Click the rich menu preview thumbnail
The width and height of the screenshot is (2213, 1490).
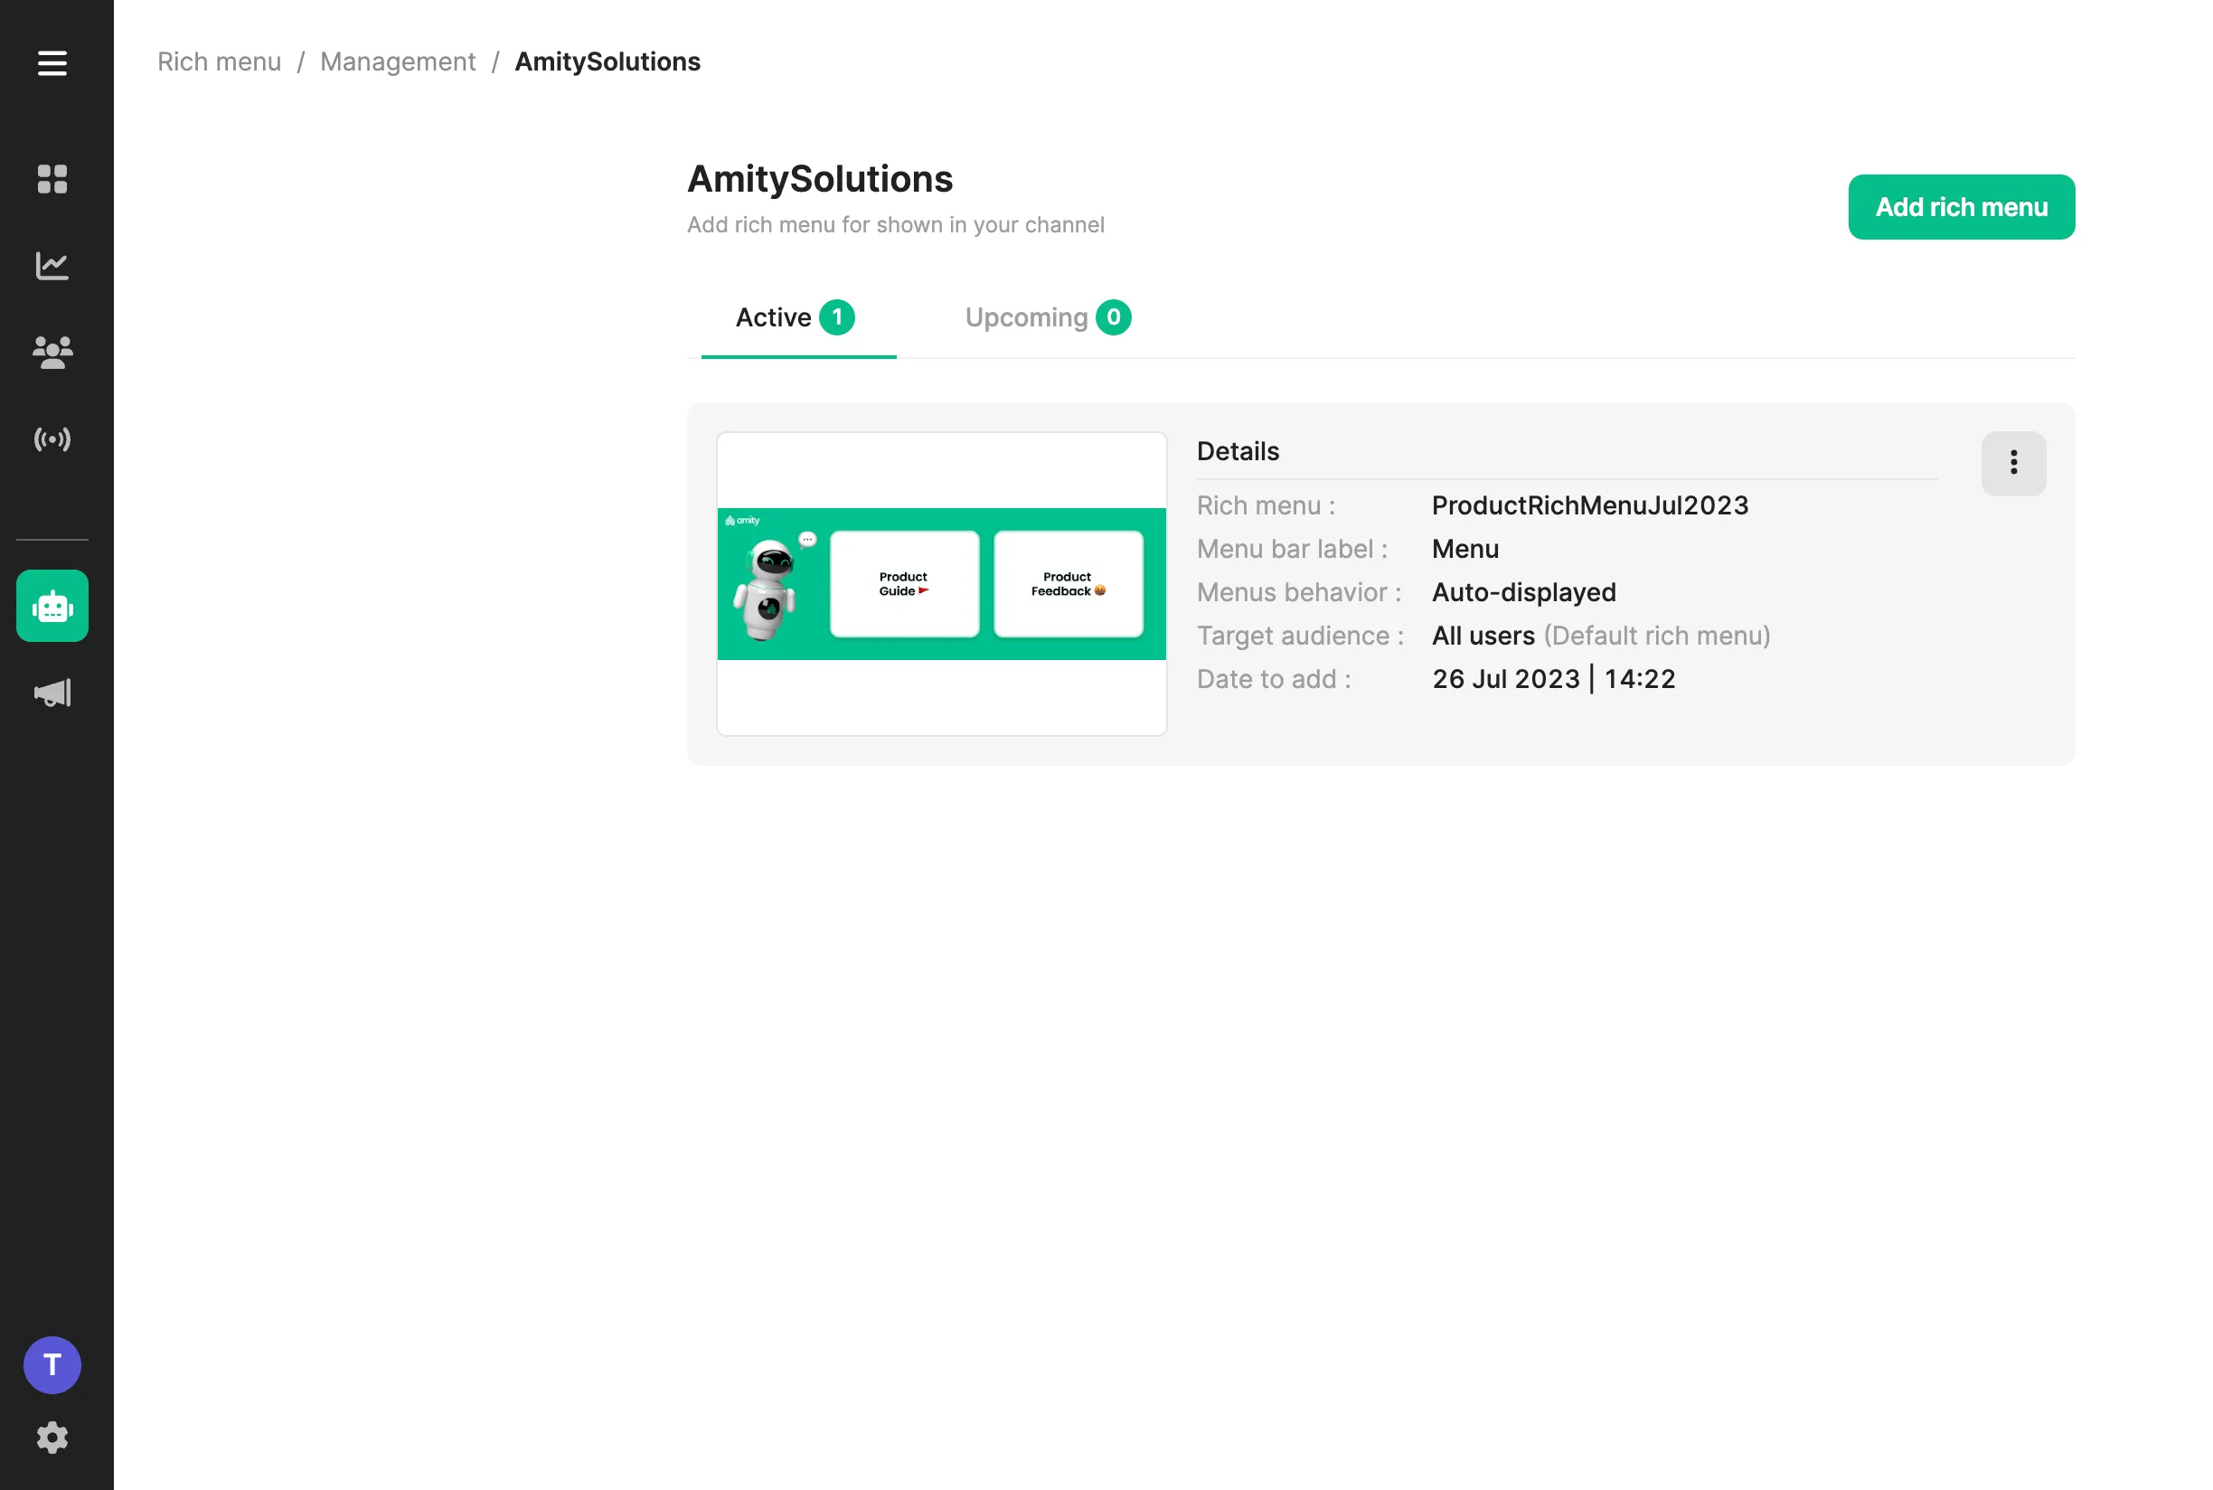941,583
